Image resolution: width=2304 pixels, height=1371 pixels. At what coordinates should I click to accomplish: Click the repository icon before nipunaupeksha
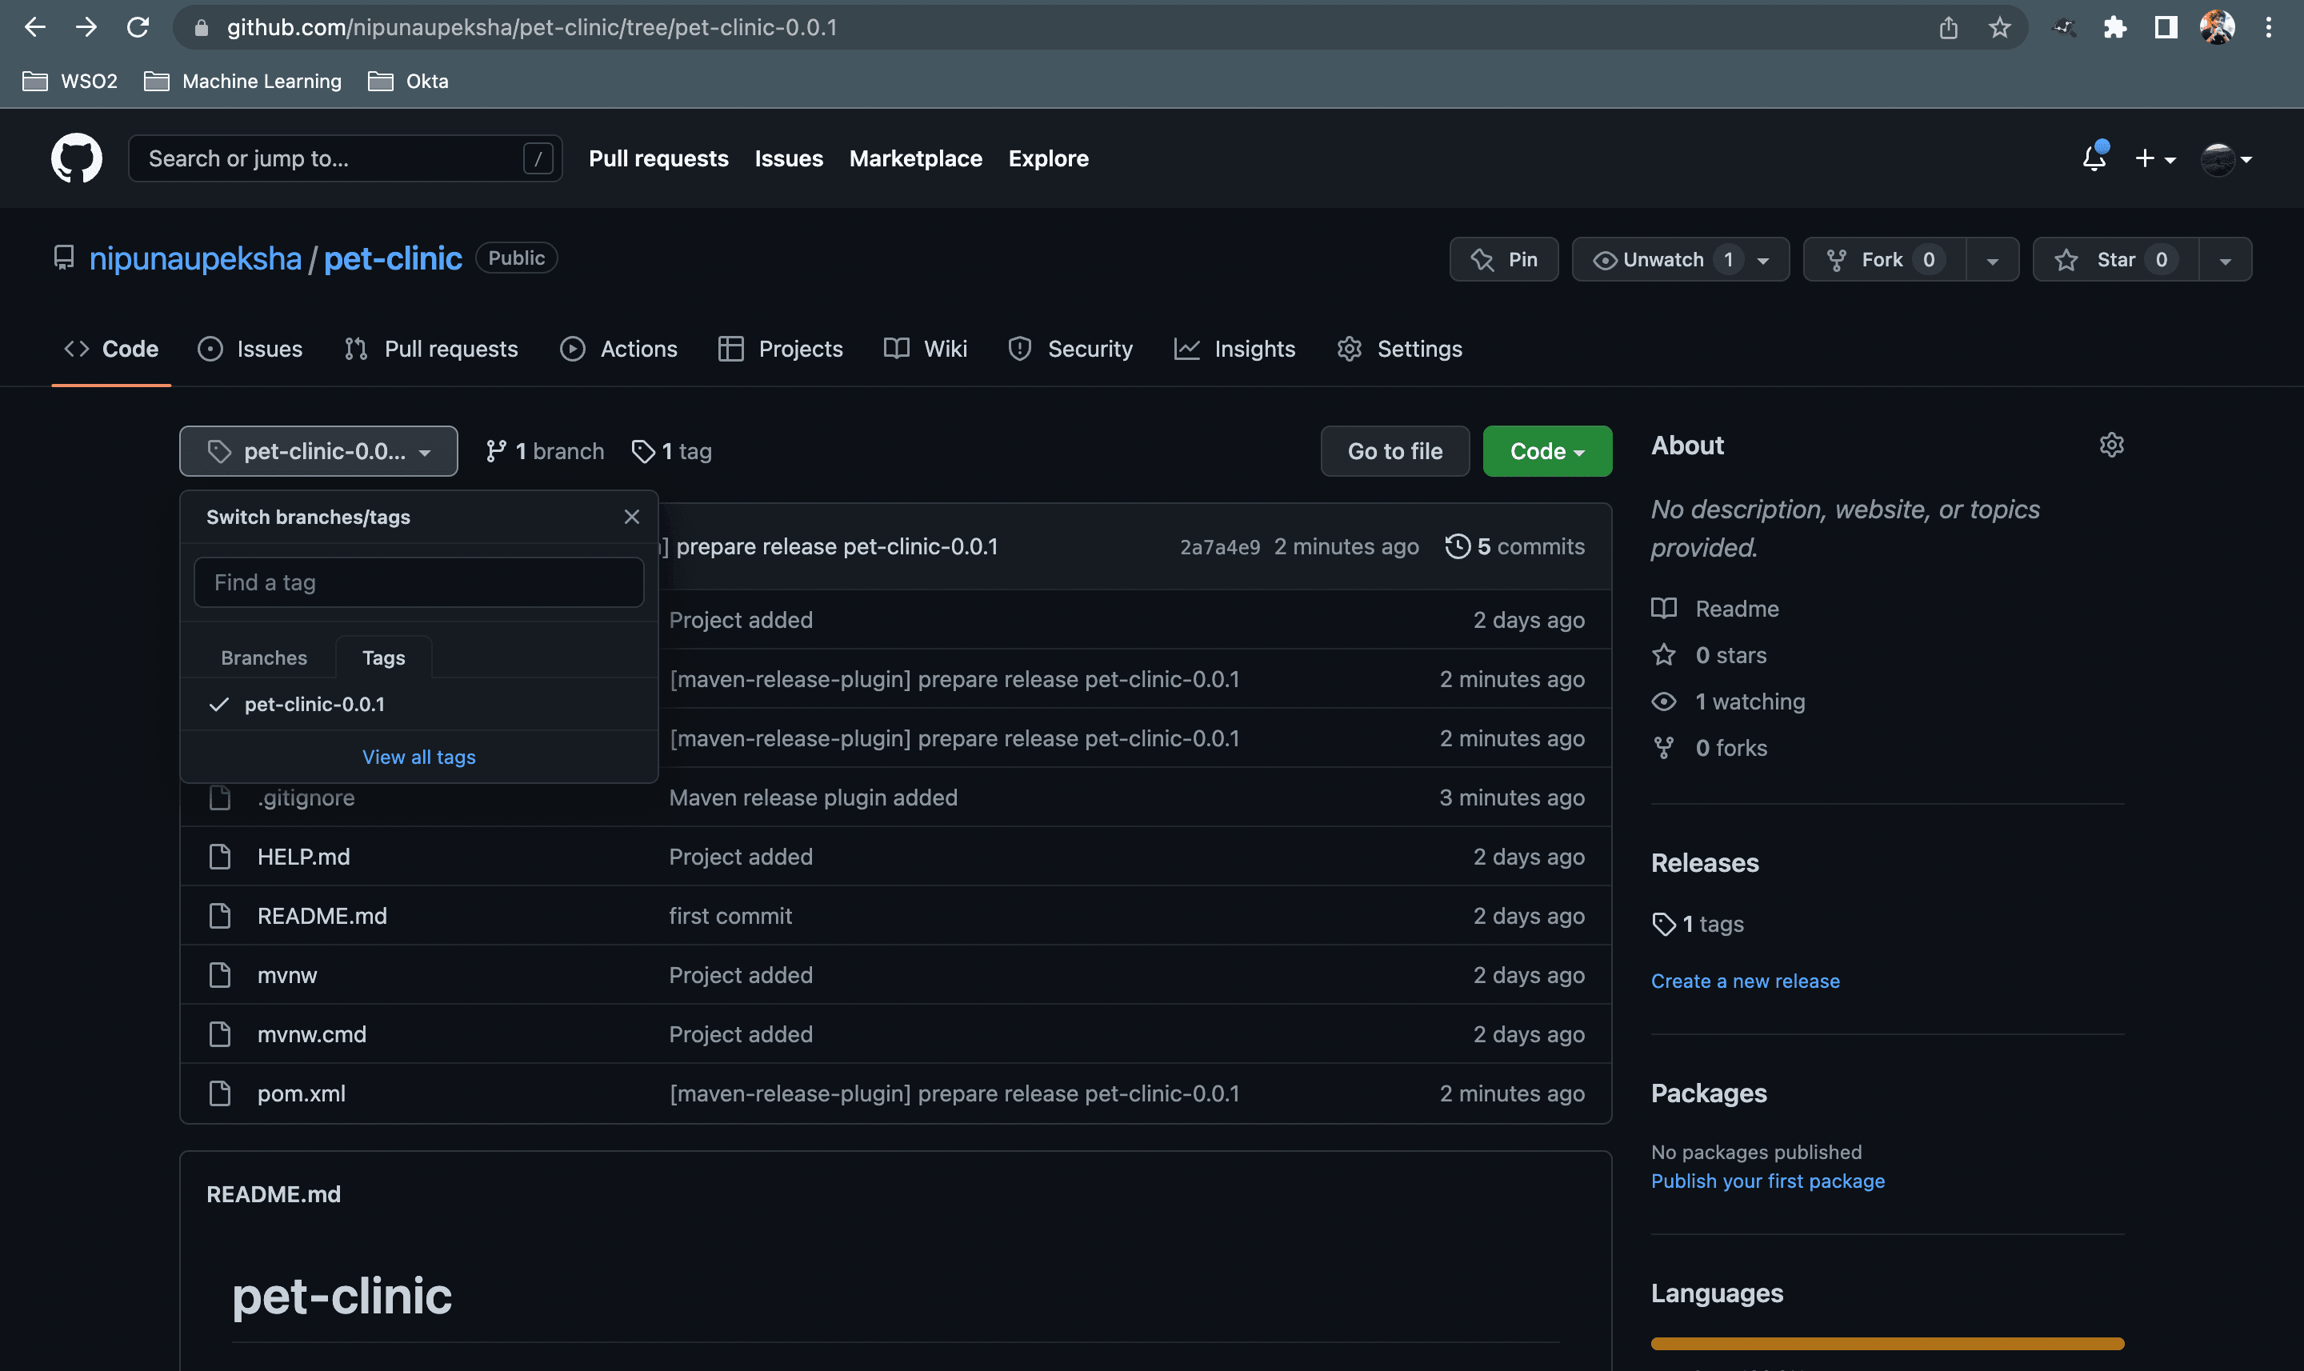(64, 258)
